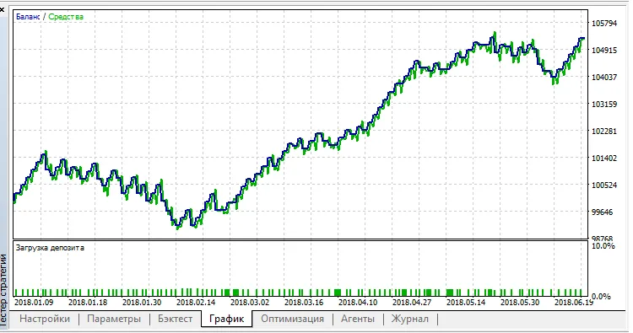The height and width of the screenshot is (333, 633).
Task: Select the График tab
Action: tap(226, 319)
